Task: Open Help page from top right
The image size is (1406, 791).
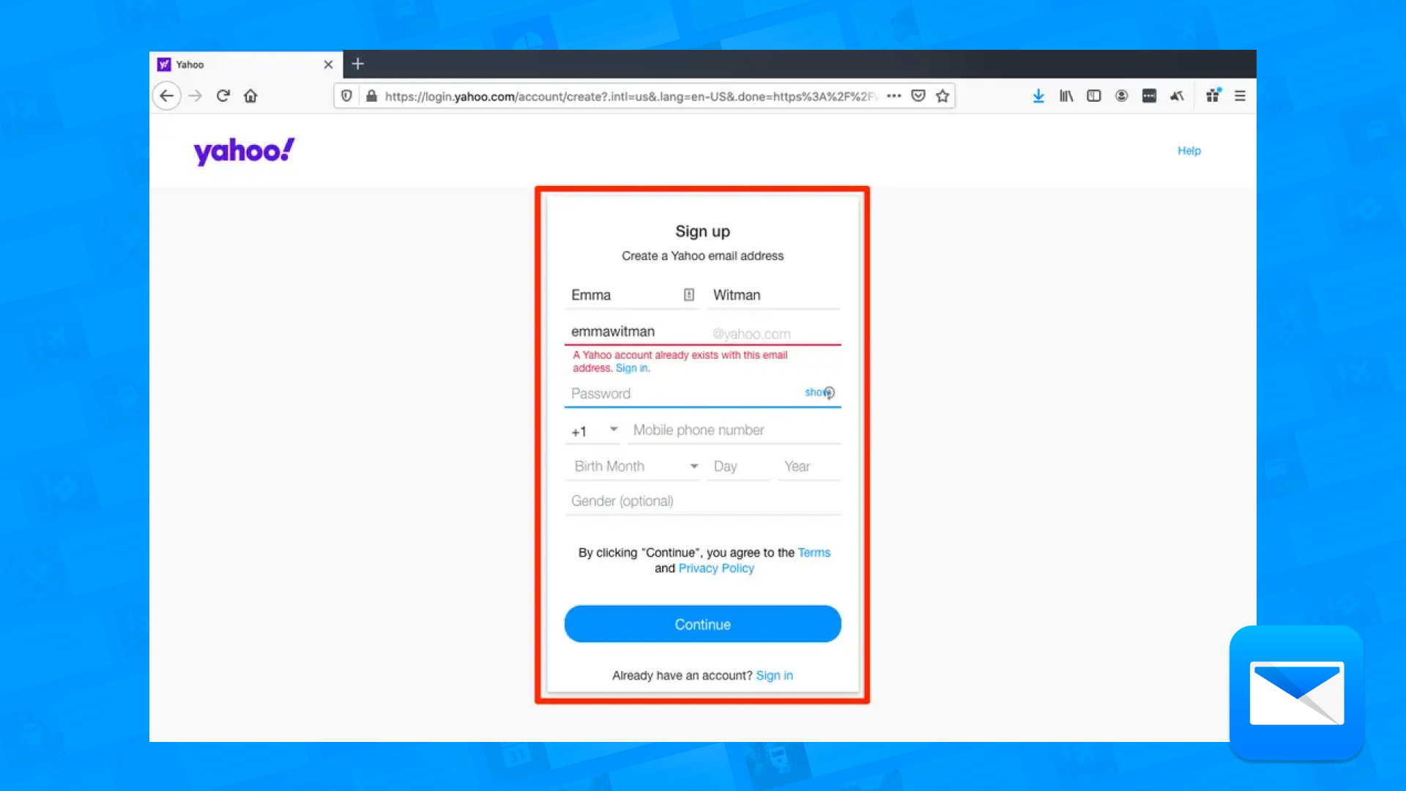Action: coord(1189,149)
